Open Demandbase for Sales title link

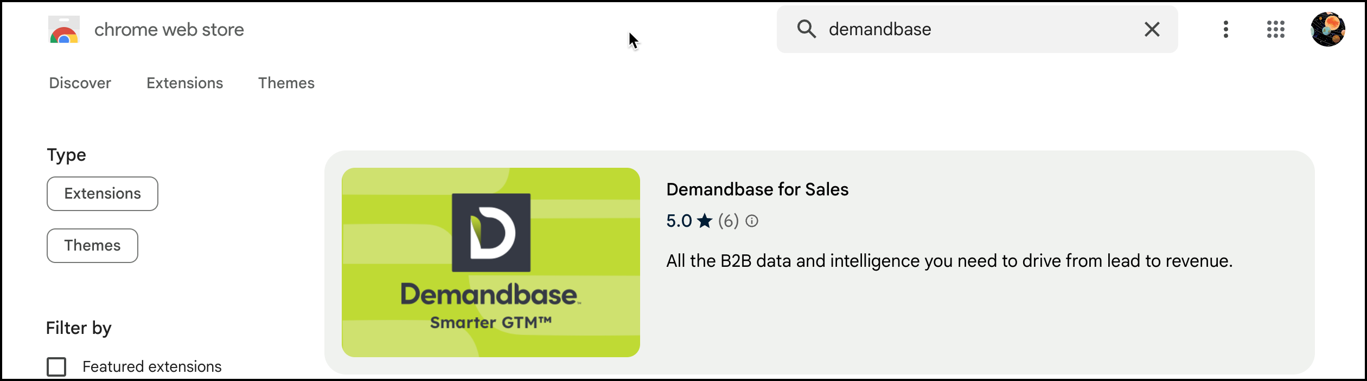click(x=757, y=189)
